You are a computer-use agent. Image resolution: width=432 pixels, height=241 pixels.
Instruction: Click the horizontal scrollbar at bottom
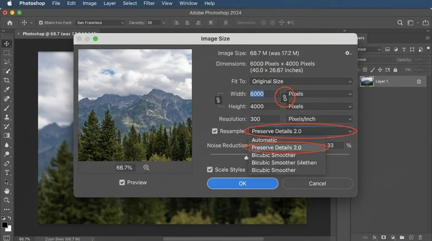click(x=213, y=239)
